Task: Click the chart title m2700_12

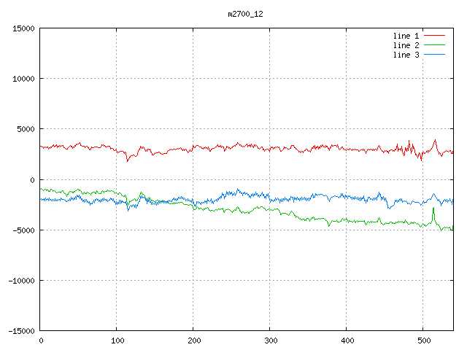Action: [245, 14]
